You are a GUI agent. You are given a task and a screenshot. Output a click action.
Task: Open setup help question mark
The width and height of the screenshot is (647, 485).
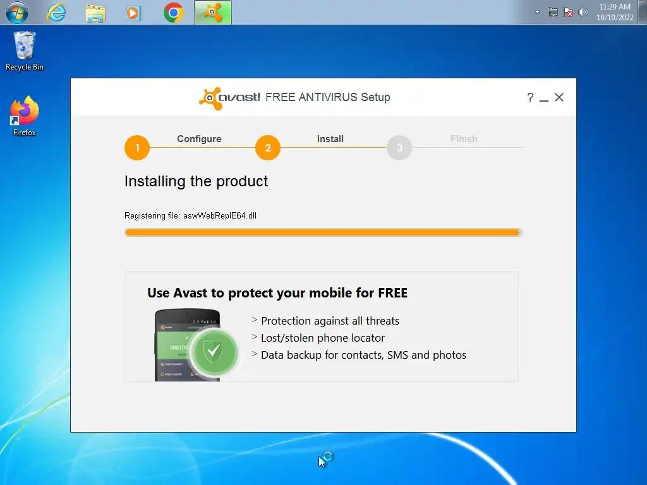click(530, 97)
